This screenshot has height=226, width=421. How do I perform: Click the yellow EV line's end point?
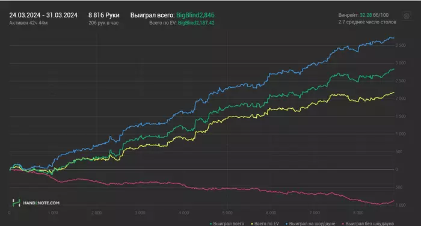(x=394, y=93)
